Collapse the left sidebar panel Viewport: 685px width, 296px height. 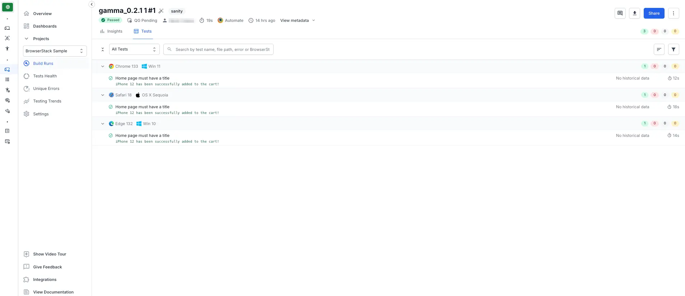coord(92,4)
